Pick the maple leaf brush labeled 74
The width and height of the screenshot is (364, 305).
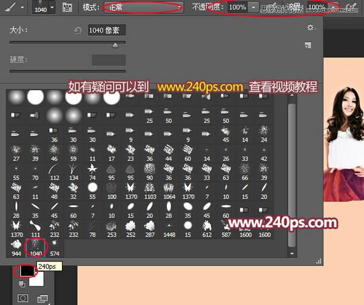[92, 172]
